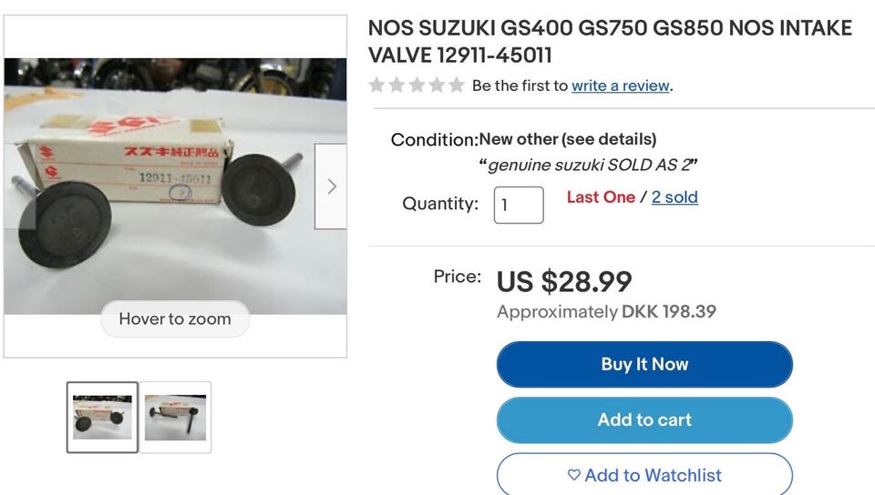Click the next image arrow on photo
This screenshot has width=875, height=495.
[x=331, y=187]
